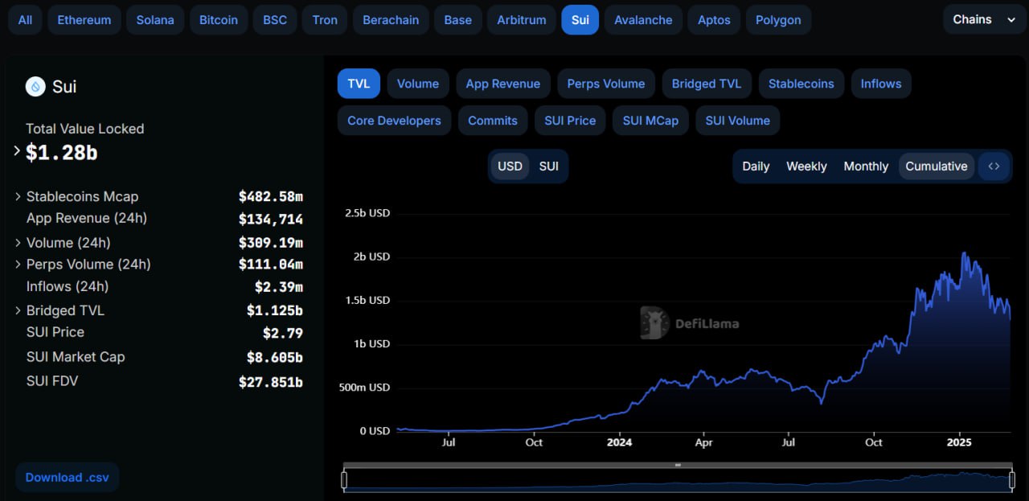
Task: Click the Inflows (24h) label
Action: [68, 286]
